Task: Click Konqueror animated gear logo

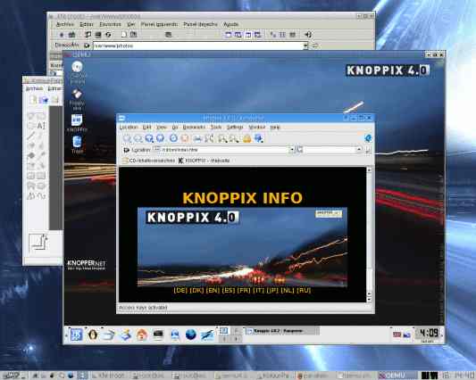Action: point(368,138)
